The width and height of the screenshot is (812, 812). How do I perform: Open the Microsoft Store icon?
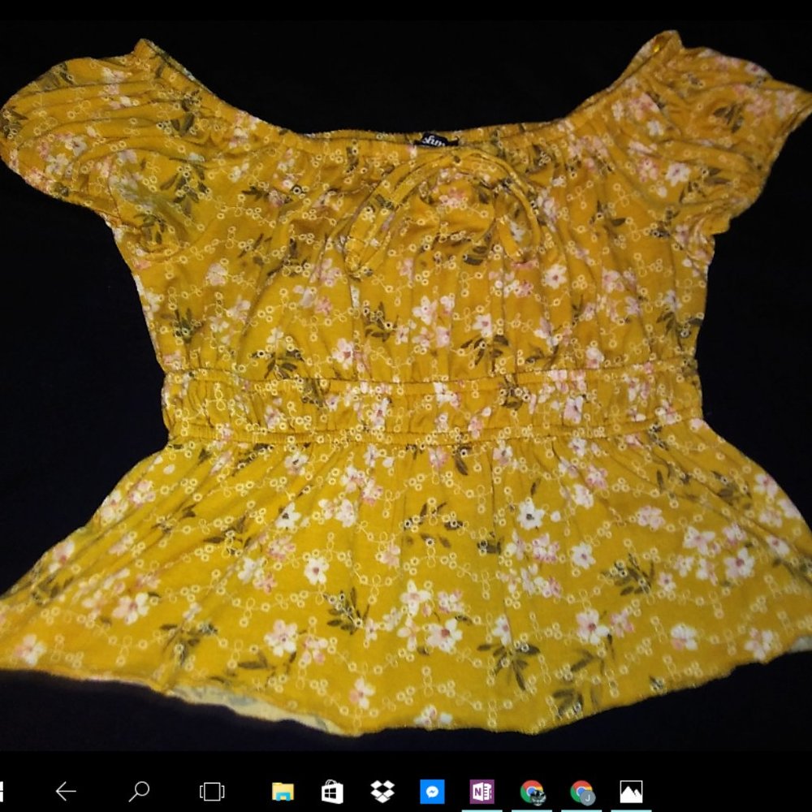[x=332, y=791]
